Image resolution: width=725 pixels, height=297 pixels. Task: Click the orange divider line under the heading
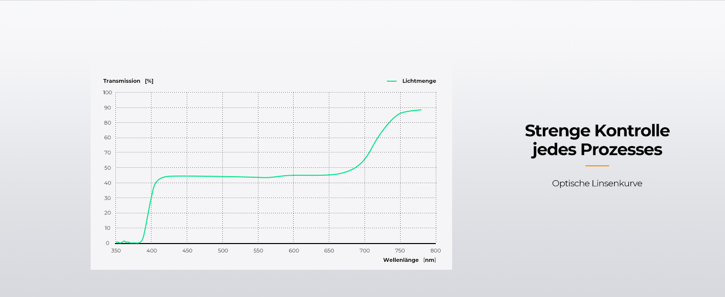(x=597, y=166)
